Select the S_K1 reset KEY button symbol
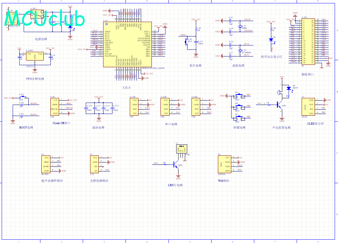Screen dimensions: 338x243 [x=187, y=41]
